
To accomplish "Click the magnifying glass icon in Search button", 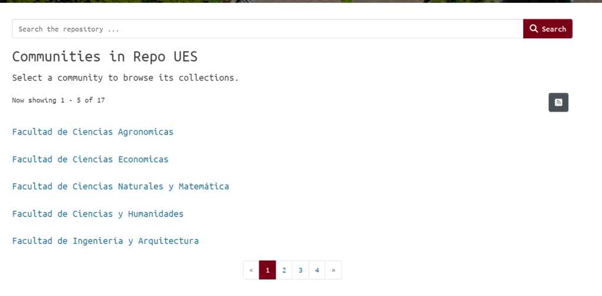I will point(534,29).
